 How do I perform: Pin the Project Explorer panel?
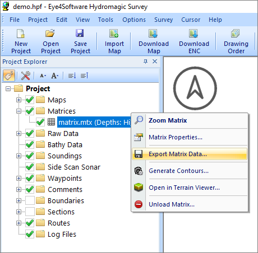click(x=145, y=62)
